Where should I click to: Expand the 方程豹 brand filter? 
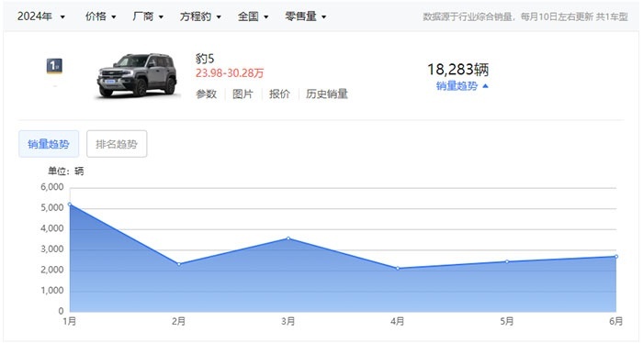200,17
